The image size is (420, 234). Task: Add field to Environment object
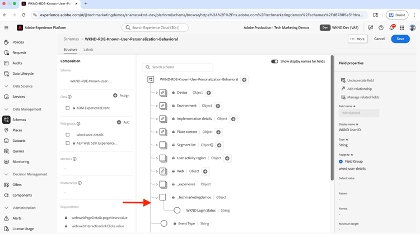218,106
